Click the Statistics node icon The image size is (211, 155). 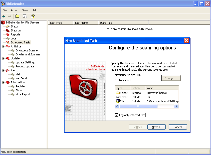(x=8, y=30)
